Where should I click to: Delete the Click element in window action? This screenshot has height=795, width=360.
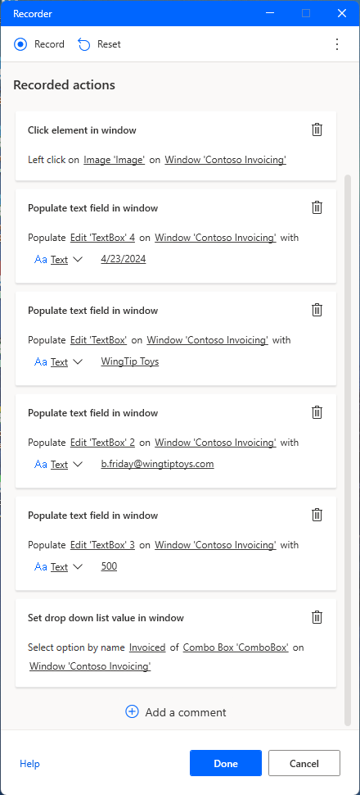point(317,129)
